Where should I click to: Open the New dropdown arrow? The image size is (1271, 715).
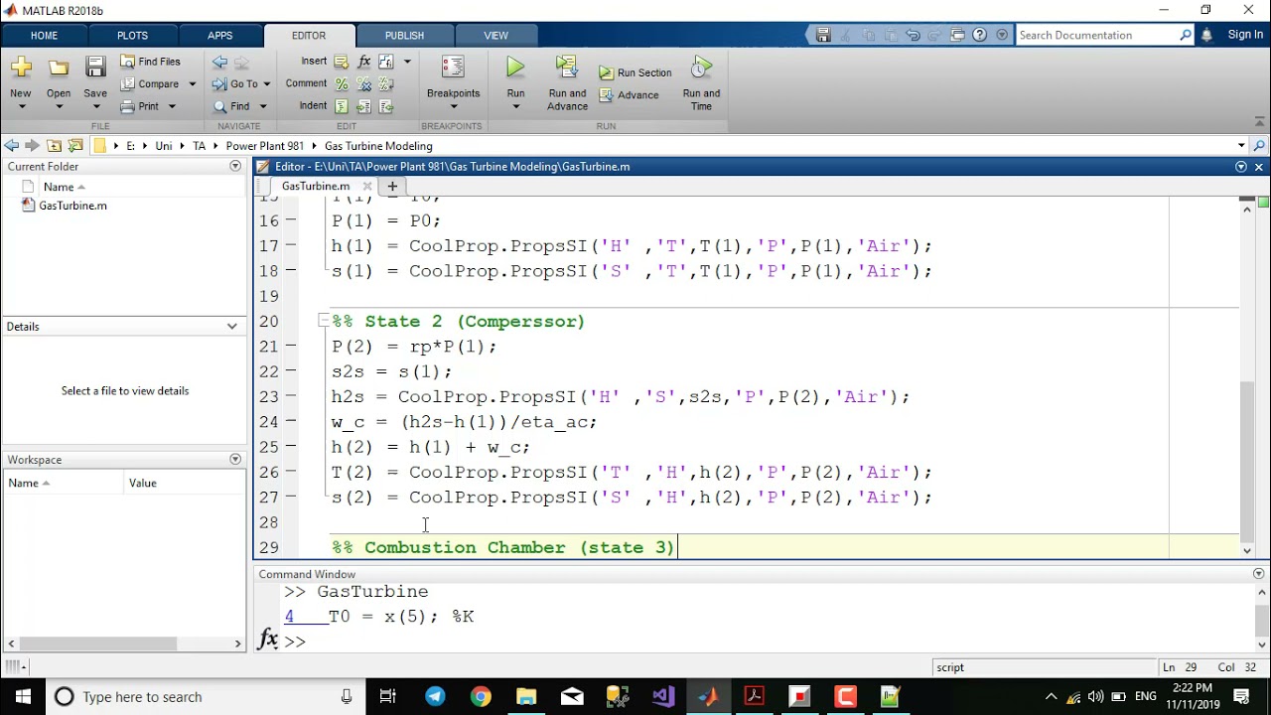[21, 107]
